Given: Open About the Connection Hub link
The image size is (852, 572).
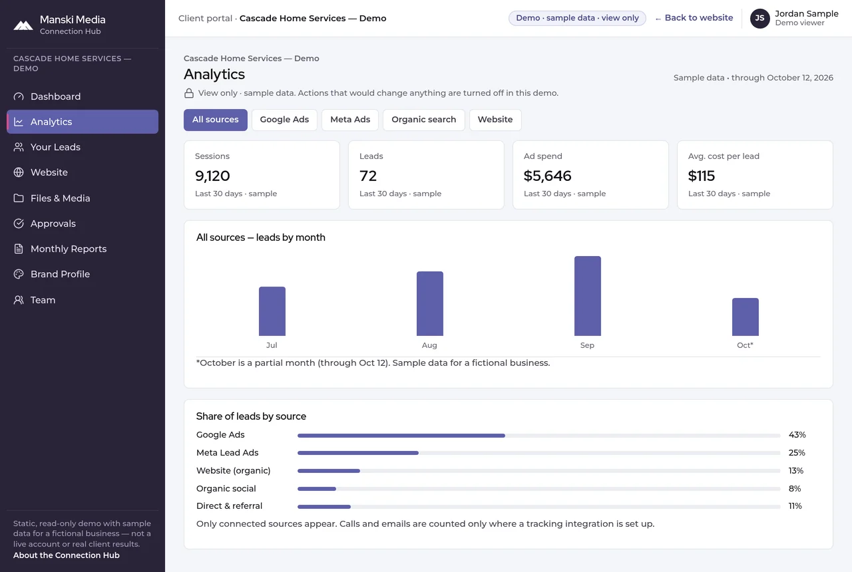Looking at the screenshot, I should 67,555.
